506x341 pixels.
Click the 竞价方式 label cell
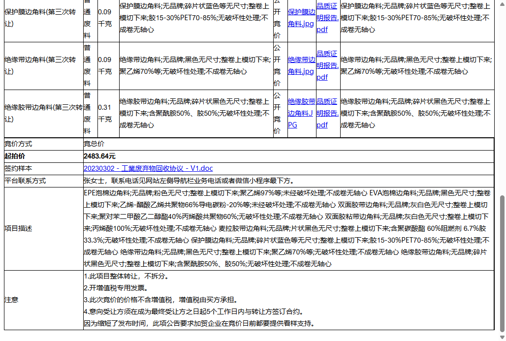tap(44, 144)
